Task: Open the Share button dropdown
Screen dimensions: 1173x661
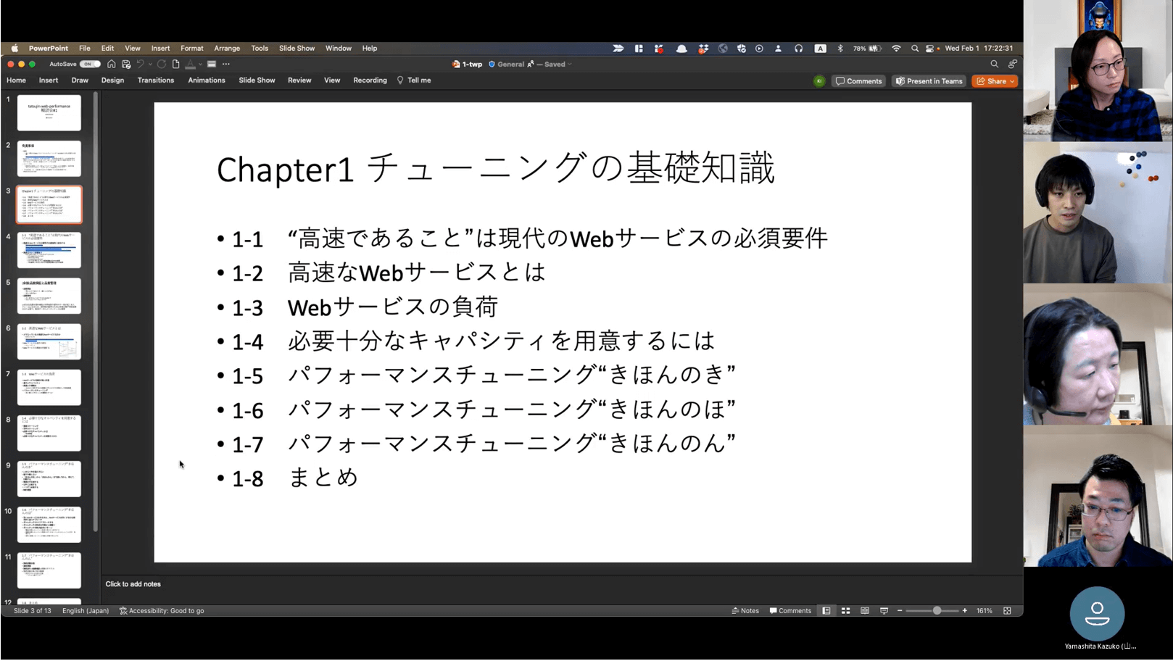Action: (1012, 81)
